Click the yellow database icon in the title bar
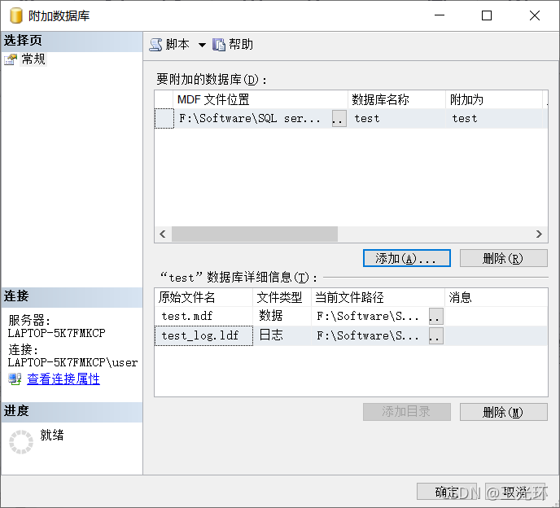560x508 pixels. 15,15
